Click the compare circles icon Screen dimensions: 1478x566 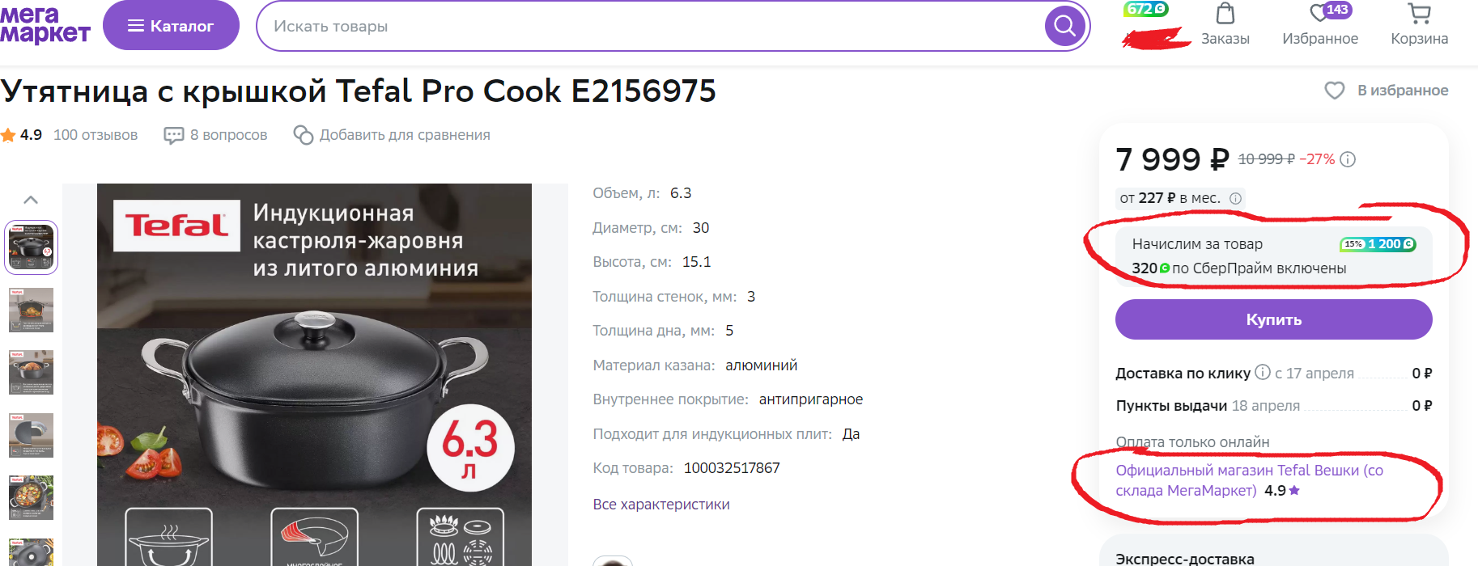[x=303, y=135]
